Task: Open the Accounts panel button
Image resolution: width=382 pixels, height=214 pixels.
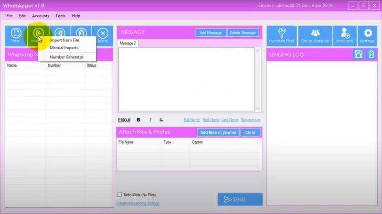Action: [x=345, y=36]
